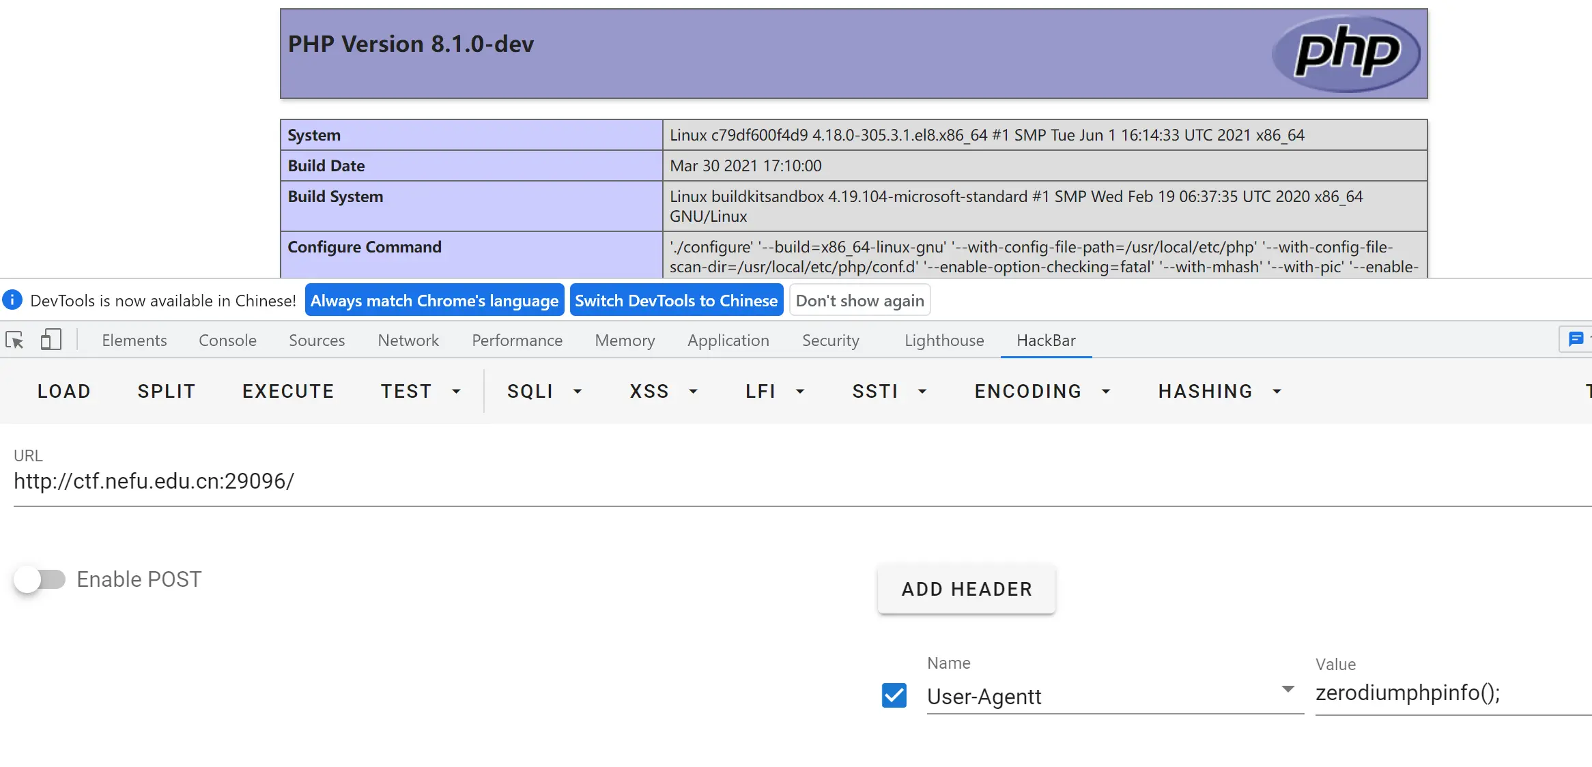
Task: Click the PHP logo image
Action: coord(1346,53)
